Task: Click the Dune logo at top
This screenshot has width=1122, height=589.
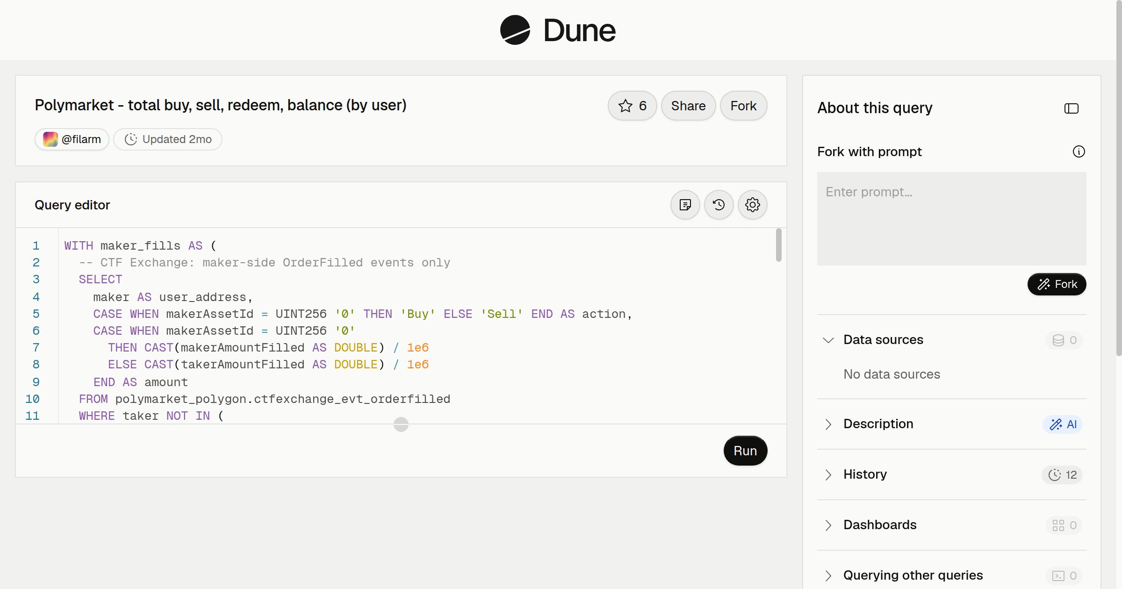Action: (x=558, y=30)
